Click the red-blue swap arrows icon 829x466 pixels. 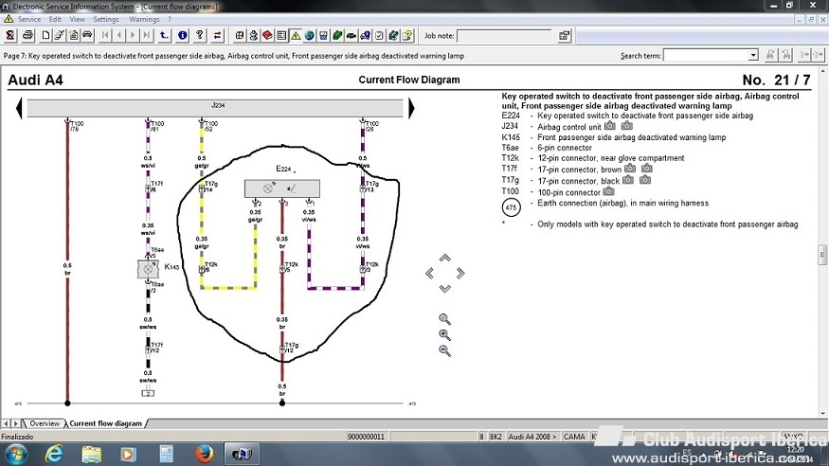coord(217,35)
